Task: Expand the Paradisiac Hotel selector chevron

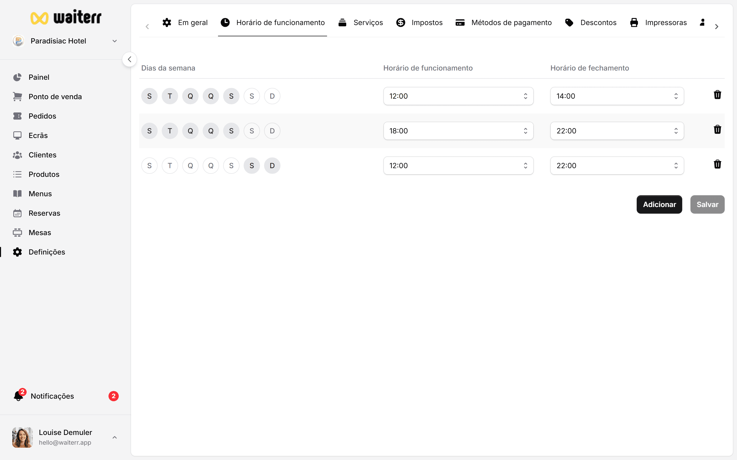Action: pyautogui.click(x=114, y=41)
